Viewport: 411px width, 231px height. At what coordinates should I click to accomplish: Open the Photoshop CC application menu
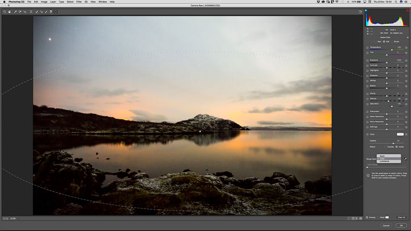(16, 2)
